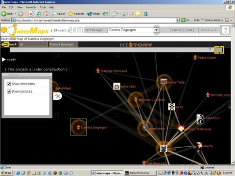Expand the Back button history arrow
Image resolution: width=235 pixels, height=176 pixels.
pos(15,14)
